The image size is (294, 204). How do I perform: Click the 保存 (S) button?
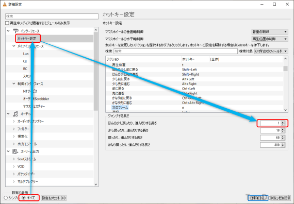[258, 198]
